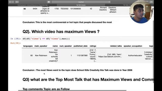Click the Out[38] output prompt
The height and width of the screenshot is (91, 162).
[15, 43]
